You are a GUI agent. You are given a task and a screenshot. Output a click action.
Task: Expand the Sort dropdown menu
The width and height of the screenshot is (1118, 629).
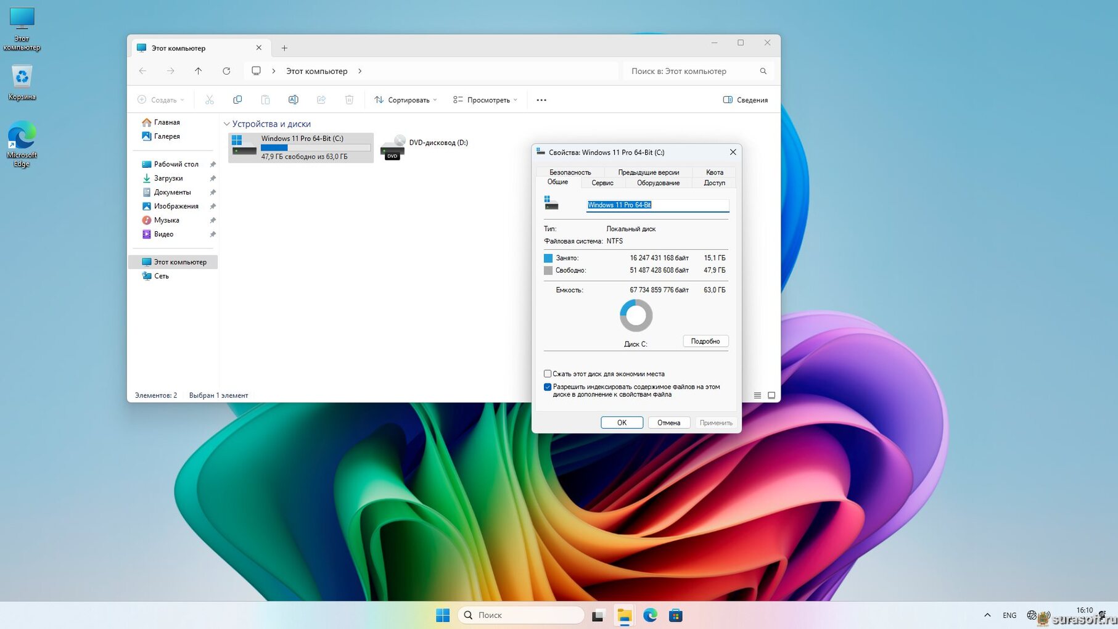(x=405, y=100)
